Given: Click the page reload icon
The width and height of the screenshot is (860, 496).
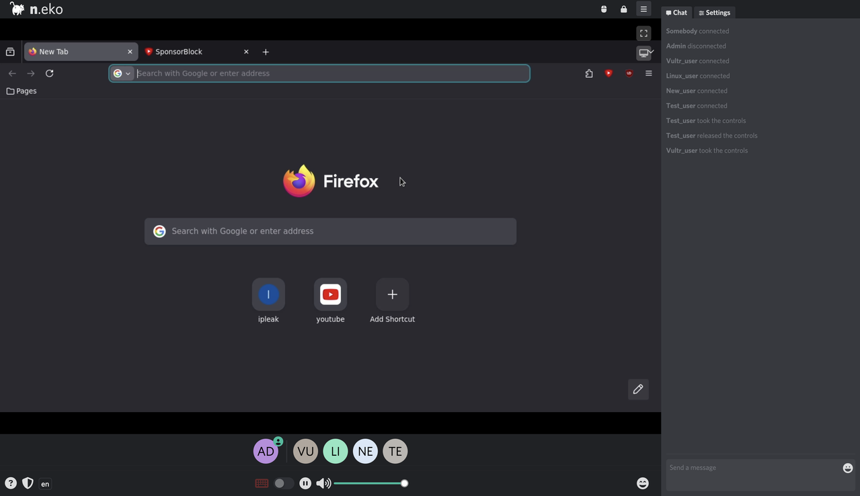Looking at the screenshot, I should 49,73.
